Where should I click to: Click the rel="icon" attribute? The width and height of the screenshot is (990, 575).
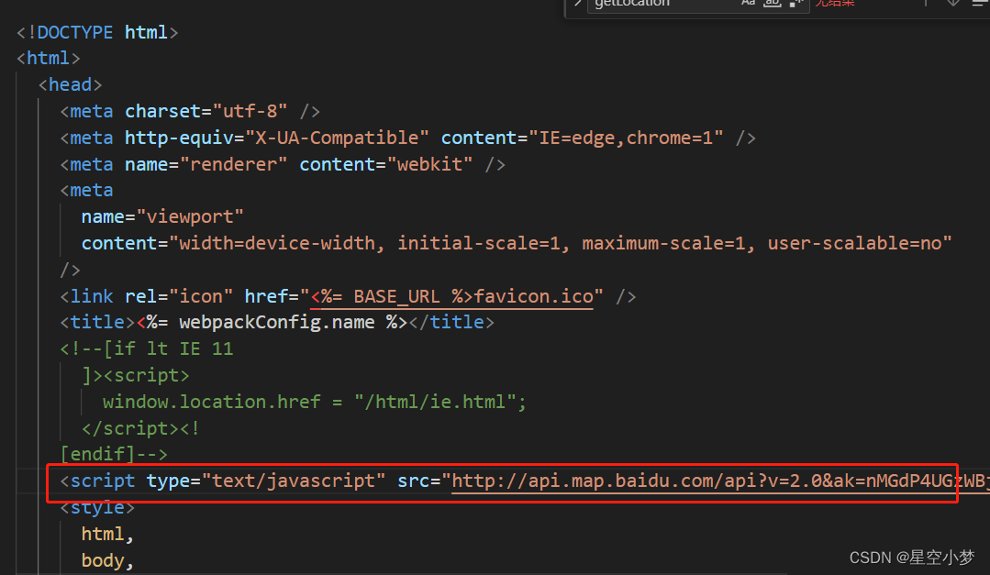(x=179, y=296)
